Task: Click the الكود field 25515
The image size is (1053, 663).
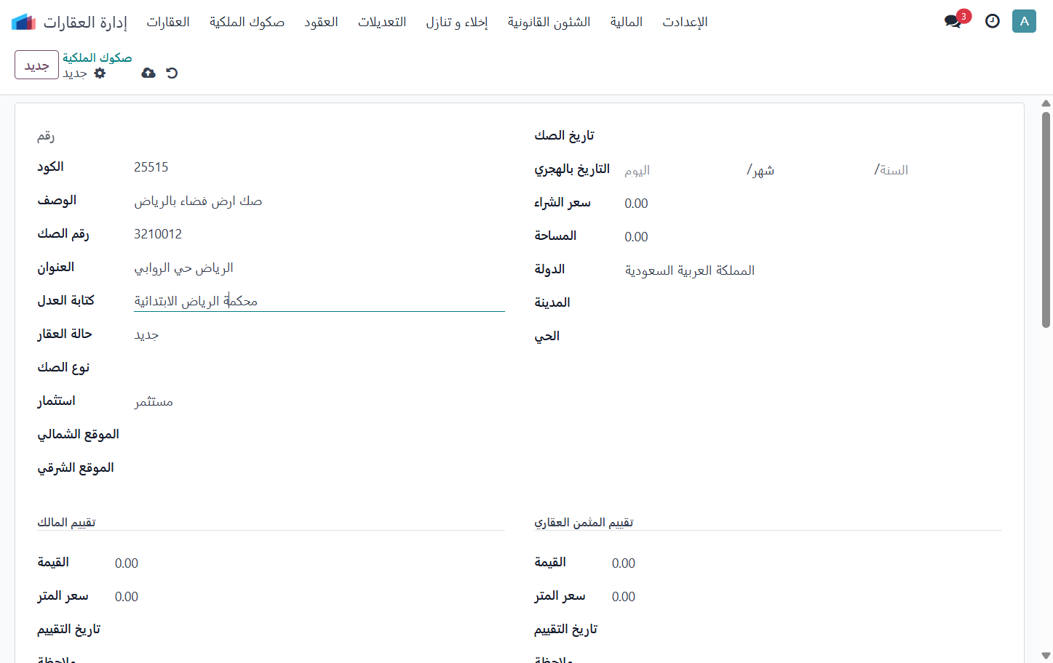Action: point(319,167)
